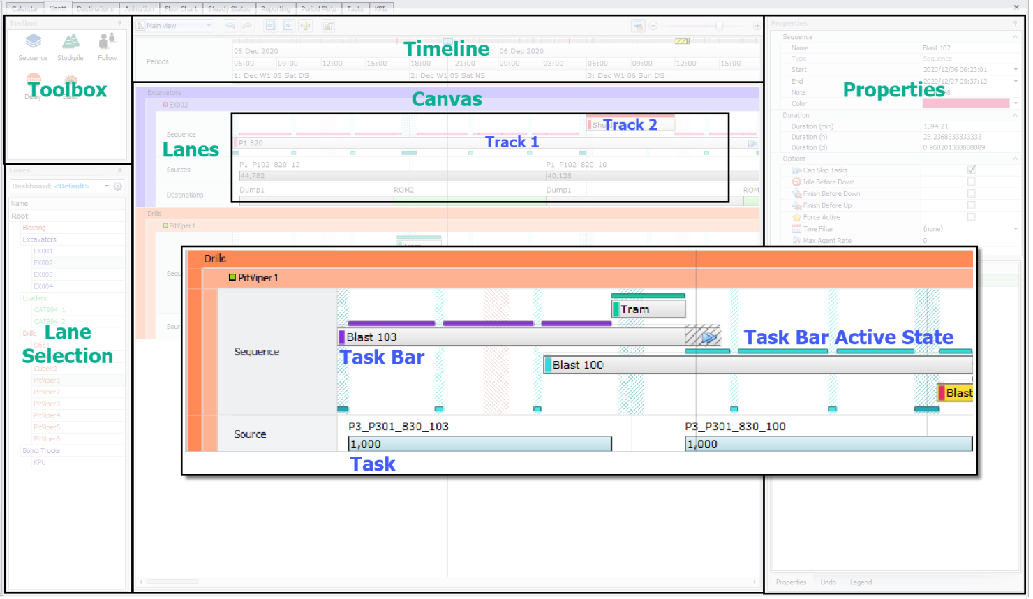This screenshot has width=1033, height=599.
Task: Click the Finish Before Down option icon
Action: click(x=796, y=194)
